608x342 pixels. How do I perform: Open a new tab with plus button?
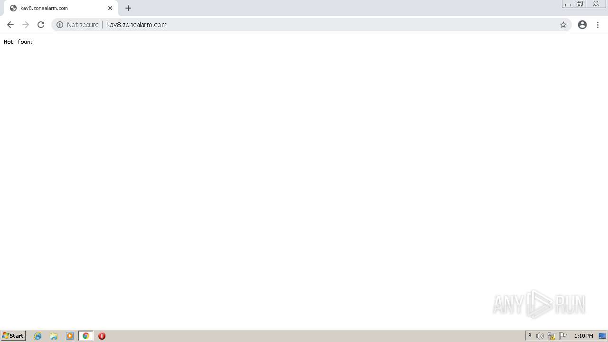128,8
